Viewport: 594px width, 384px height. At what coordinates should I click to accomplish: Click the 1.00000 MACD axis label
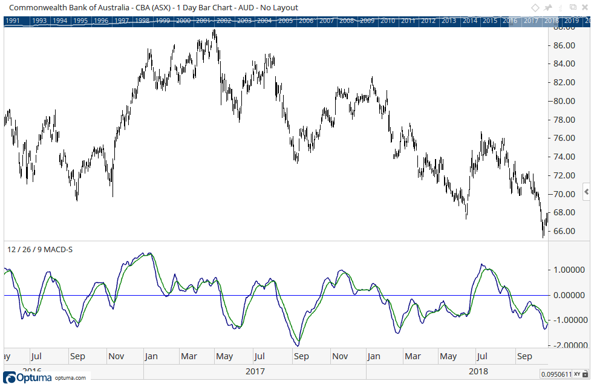(x=569, y=270)
